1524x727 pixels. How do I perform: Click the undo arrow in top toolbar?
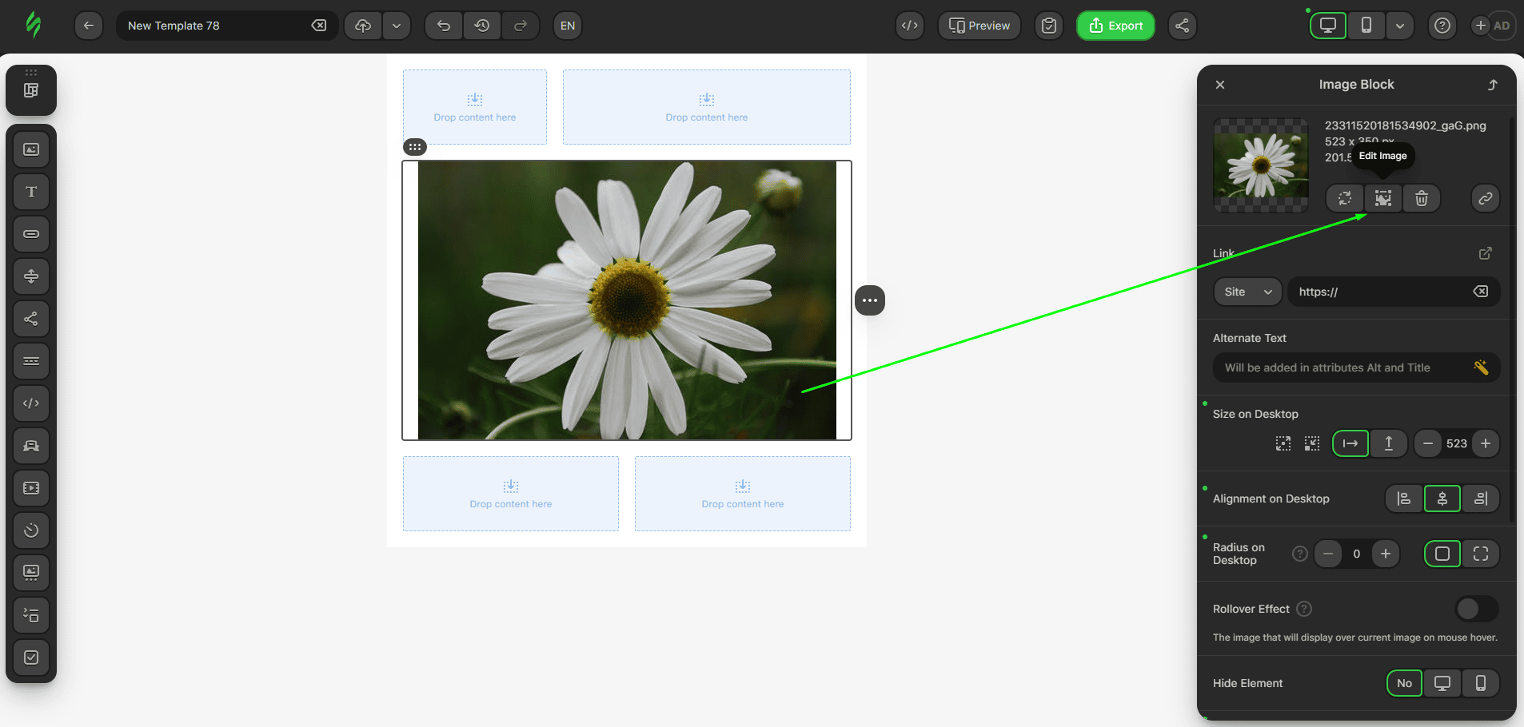coord(444,26)
